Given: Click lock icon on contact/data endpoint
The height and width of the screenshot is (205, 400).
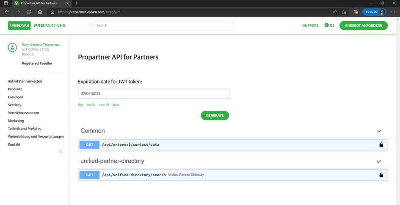Looking at the screenshot, I should 381,145.
